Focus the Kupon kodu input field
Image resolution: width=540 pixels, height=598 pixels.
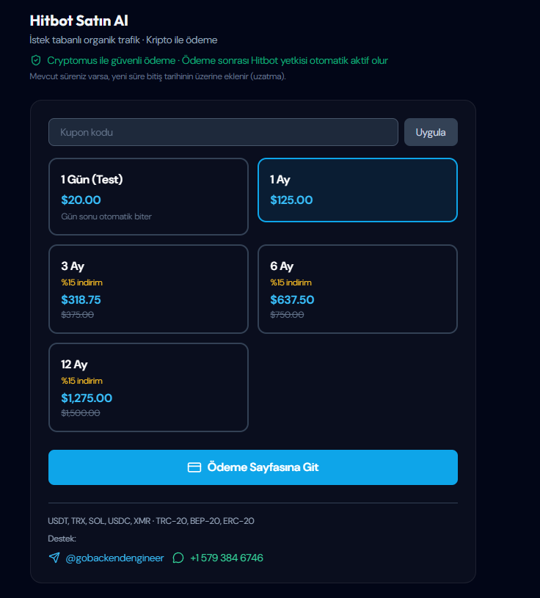coord(223,132)
